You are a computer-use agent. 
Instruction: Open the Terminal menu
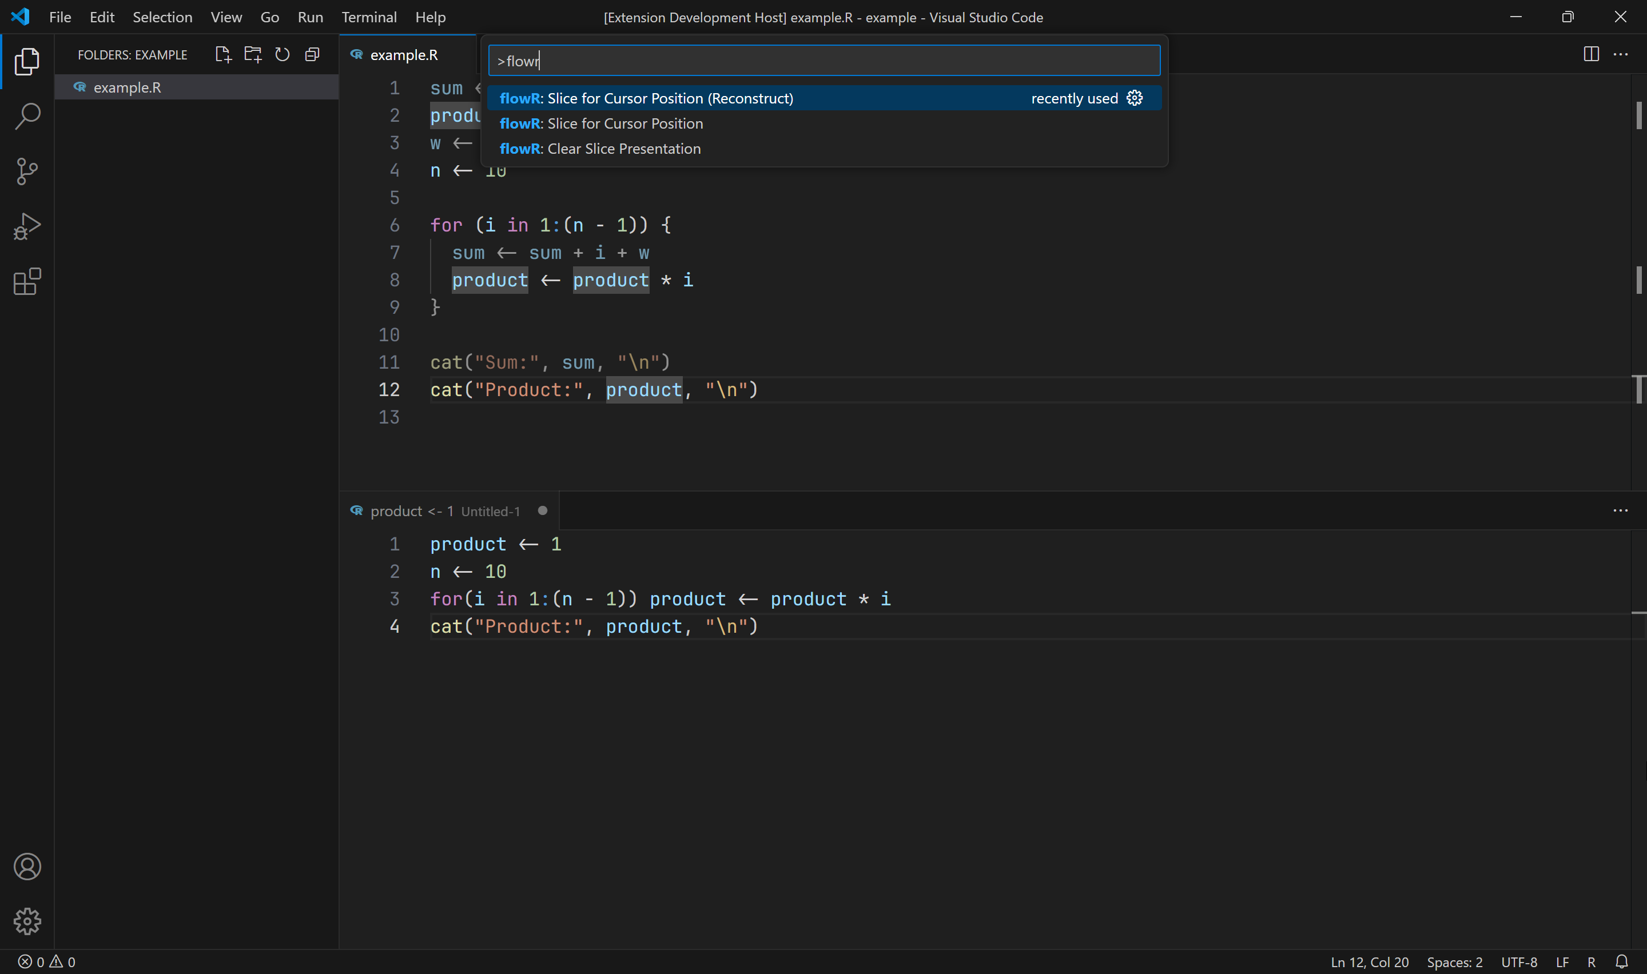click(369, 17)
